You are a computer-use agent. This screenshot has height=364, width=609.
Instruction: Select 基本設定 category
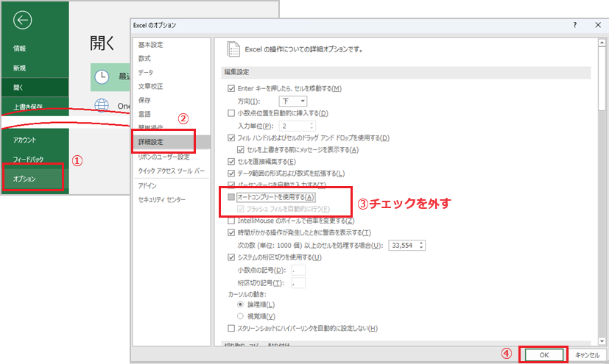[151, 45]
